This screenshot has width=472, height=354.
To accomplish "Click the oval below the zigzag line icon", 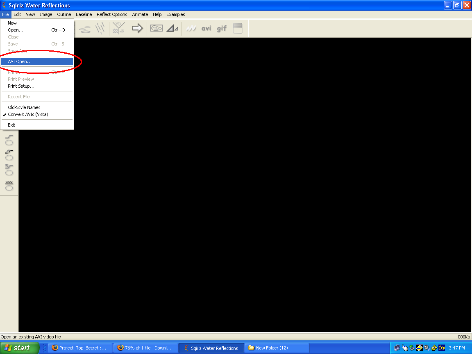I will 9,188.
